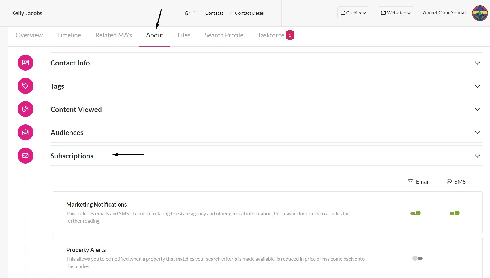Click the user avatar picture
This screenshot has height=278, width=490.
pyautogui.click(x=480, y=13)
